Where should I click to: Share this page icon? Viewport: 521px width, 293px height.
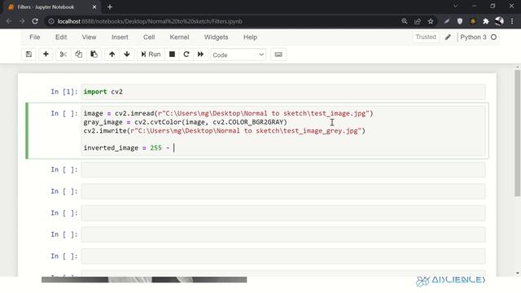coord(418,21)
